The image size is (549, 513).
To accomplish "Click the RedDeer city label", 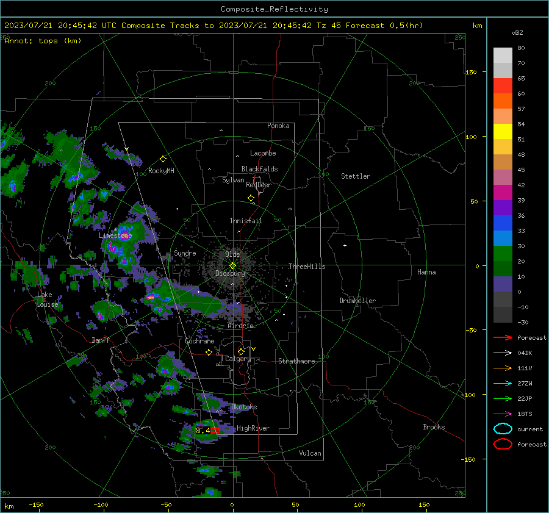I will [x=259, y=185].
